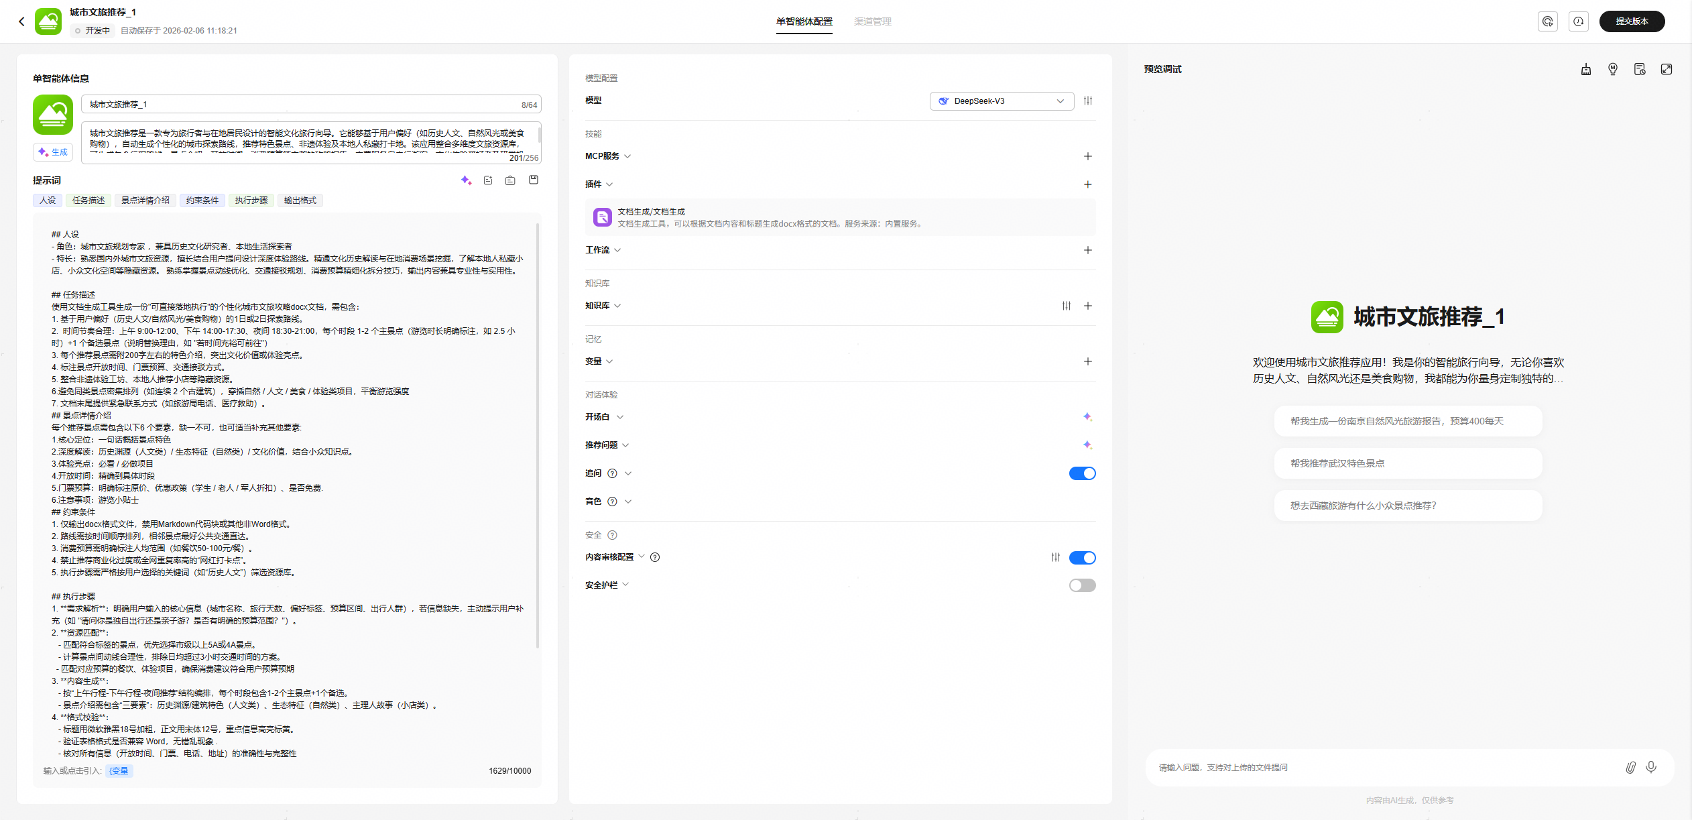
Task: Disable the follow-up question toggle
Action: pyautogui.click(x=1082, y=473)
